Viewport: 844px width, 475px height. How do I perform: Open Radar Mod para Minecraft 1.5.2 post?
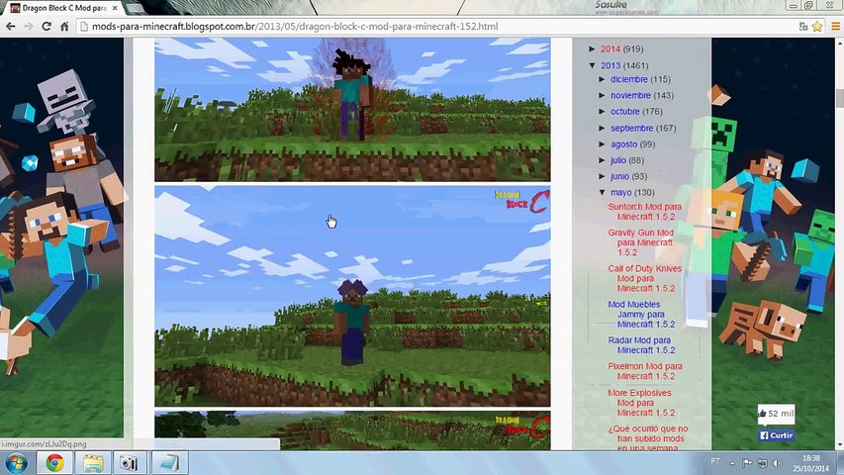(x=641, y=345)
